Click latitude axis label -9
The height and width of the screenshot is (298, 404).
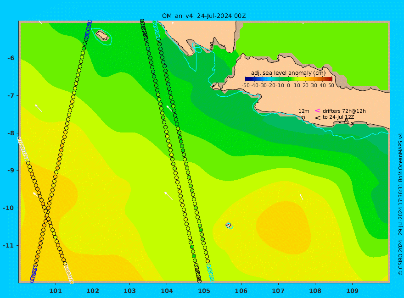(11, 171)
